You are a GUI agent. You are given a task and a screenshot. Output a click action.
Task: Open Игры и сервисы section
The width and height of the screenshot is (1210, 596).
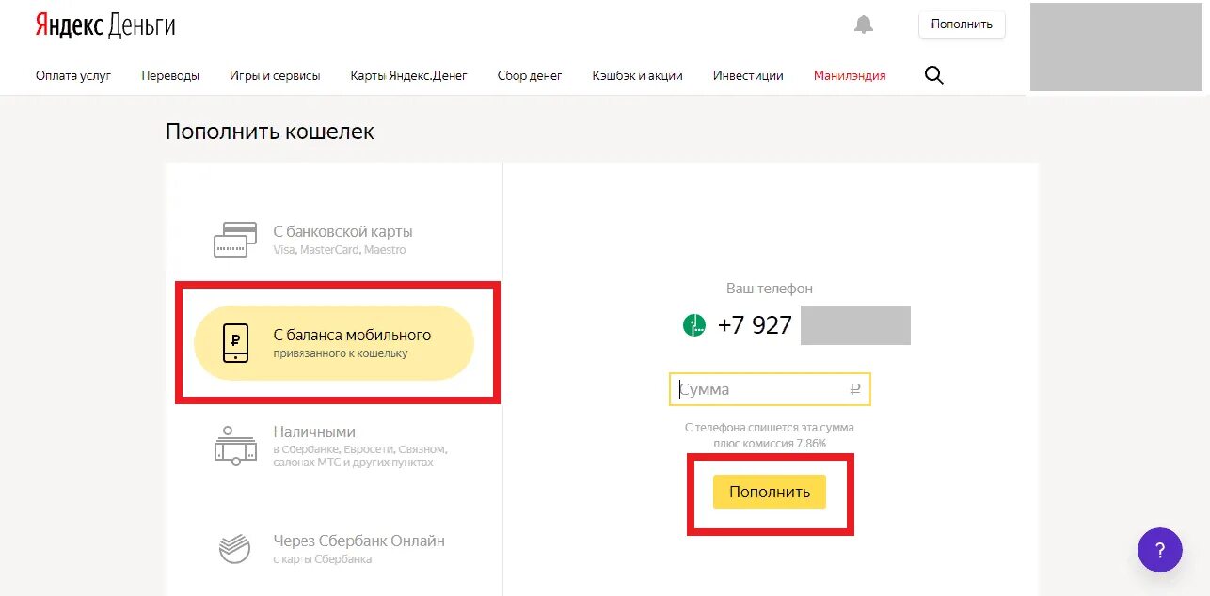[275, 75]
